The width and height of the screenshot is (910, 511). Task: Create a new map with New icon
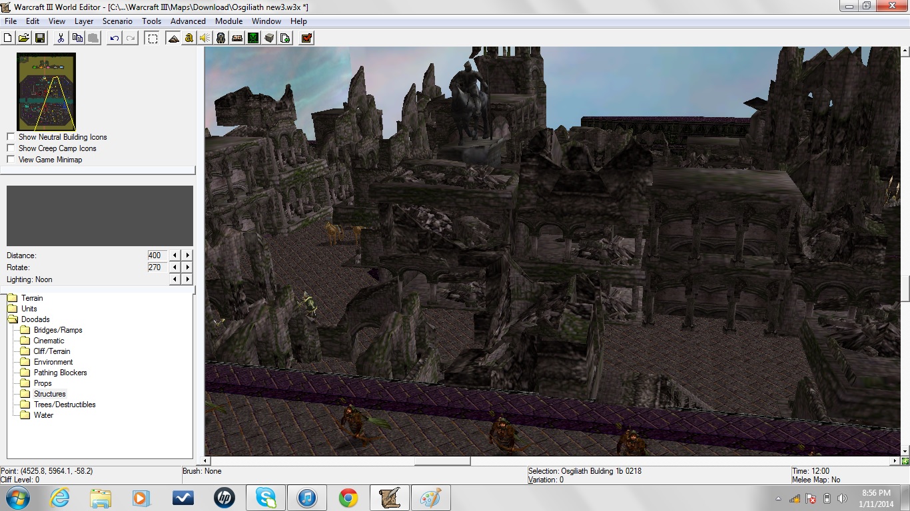click(x=8, y=38)
